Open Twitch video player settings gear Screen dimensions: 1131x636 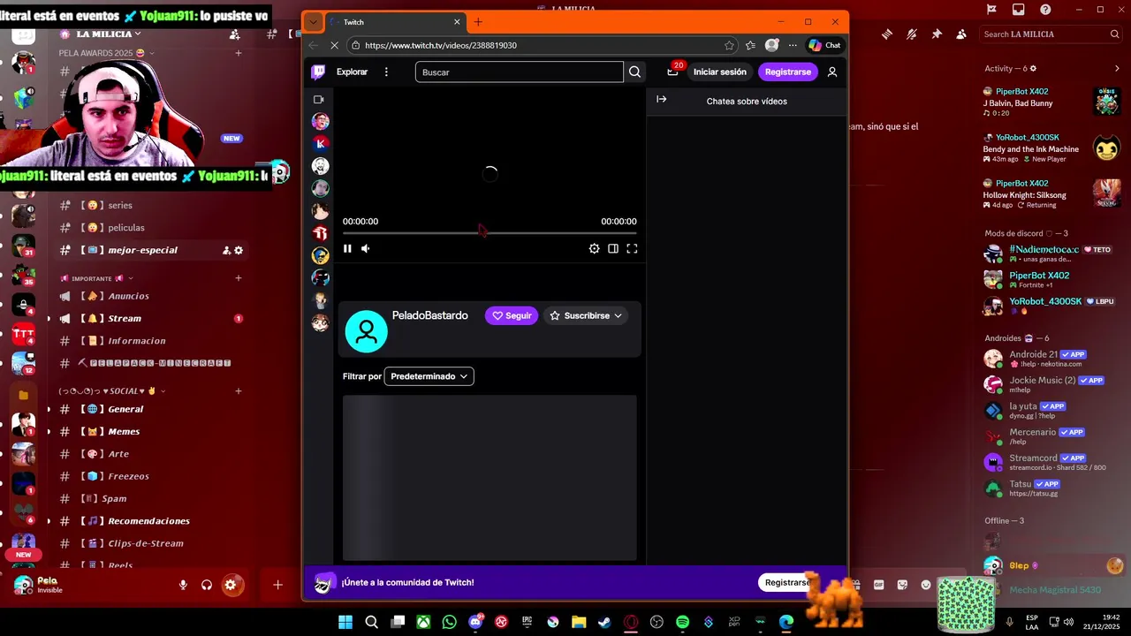point(595,249)
